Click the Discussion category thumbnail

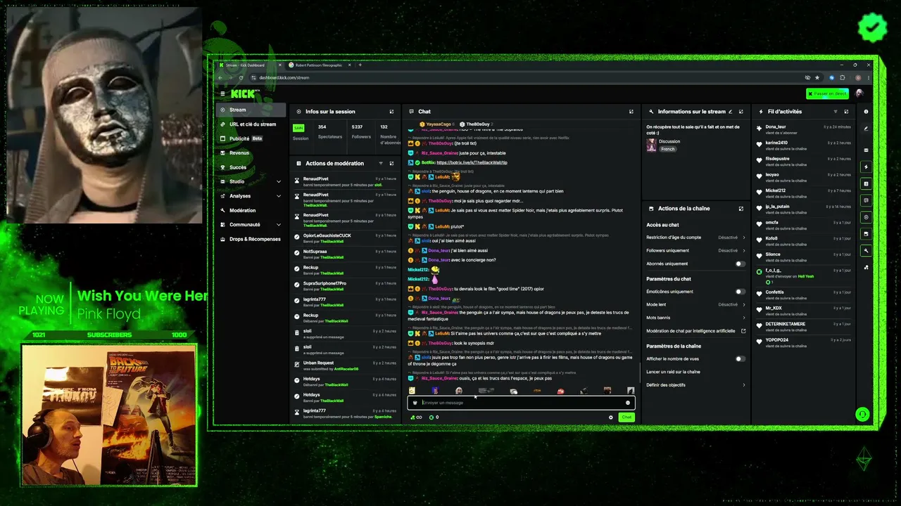click(651, 145)
